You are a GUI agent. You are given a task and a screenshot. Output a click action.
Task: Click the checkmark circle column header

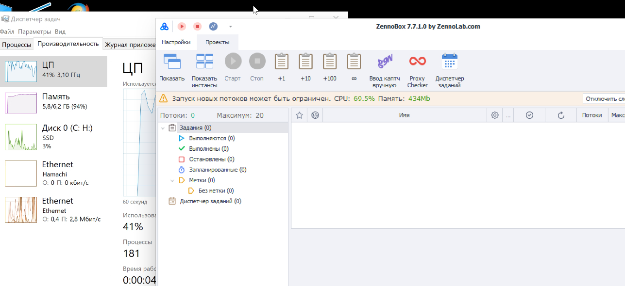530,115
